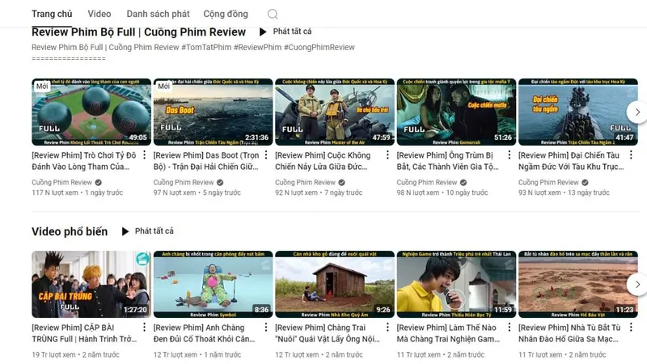Play the 11:23 desert holes thumbnail
This screenshot has width=647, height=364.
(x=578, y=285)
